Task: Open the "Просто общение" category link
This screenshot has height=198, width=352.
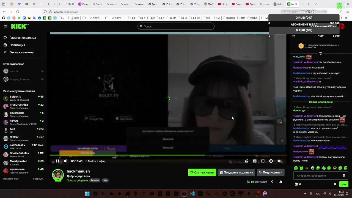Action: click(77, 180)
